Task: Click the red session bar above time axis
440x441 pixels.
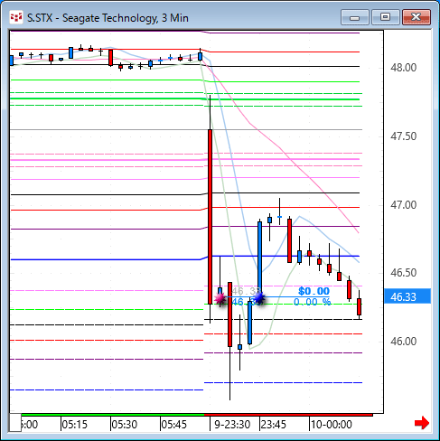Action: point(288,415)
